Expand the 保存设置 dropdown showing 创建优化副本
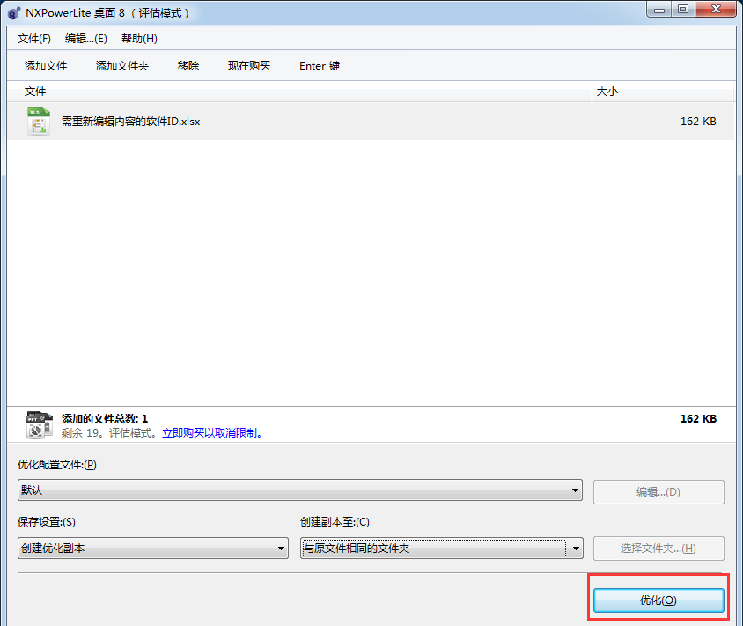This screenshot has width=743, height=626. (x=153, y=549)
